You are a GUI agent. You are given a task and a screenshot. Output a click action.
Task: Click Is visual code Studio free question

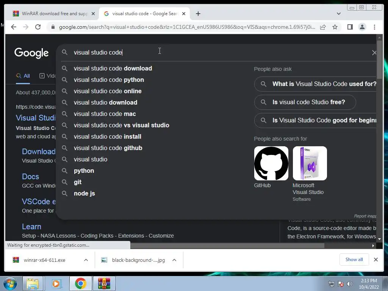pyautogui.click(x=305, y=102)
